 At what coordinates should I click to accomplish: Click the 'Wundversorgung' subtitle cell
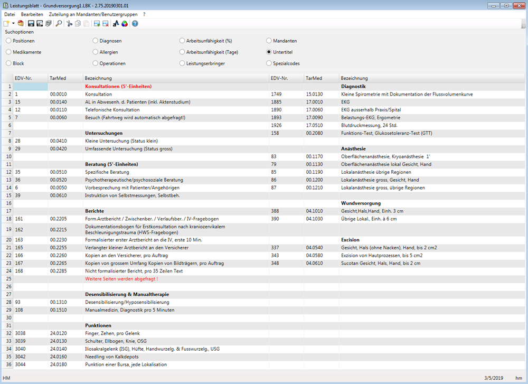click(432, 203)
